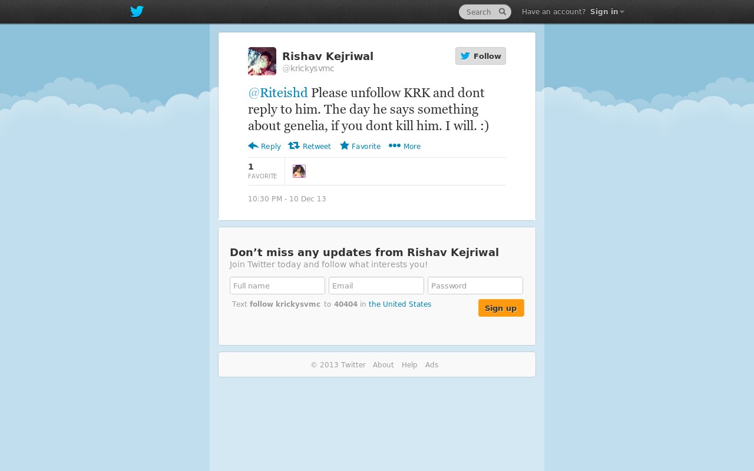The width and height of the screenshot is (754, 471).
Task: Open the More options dots
Action: coord(395,146)
